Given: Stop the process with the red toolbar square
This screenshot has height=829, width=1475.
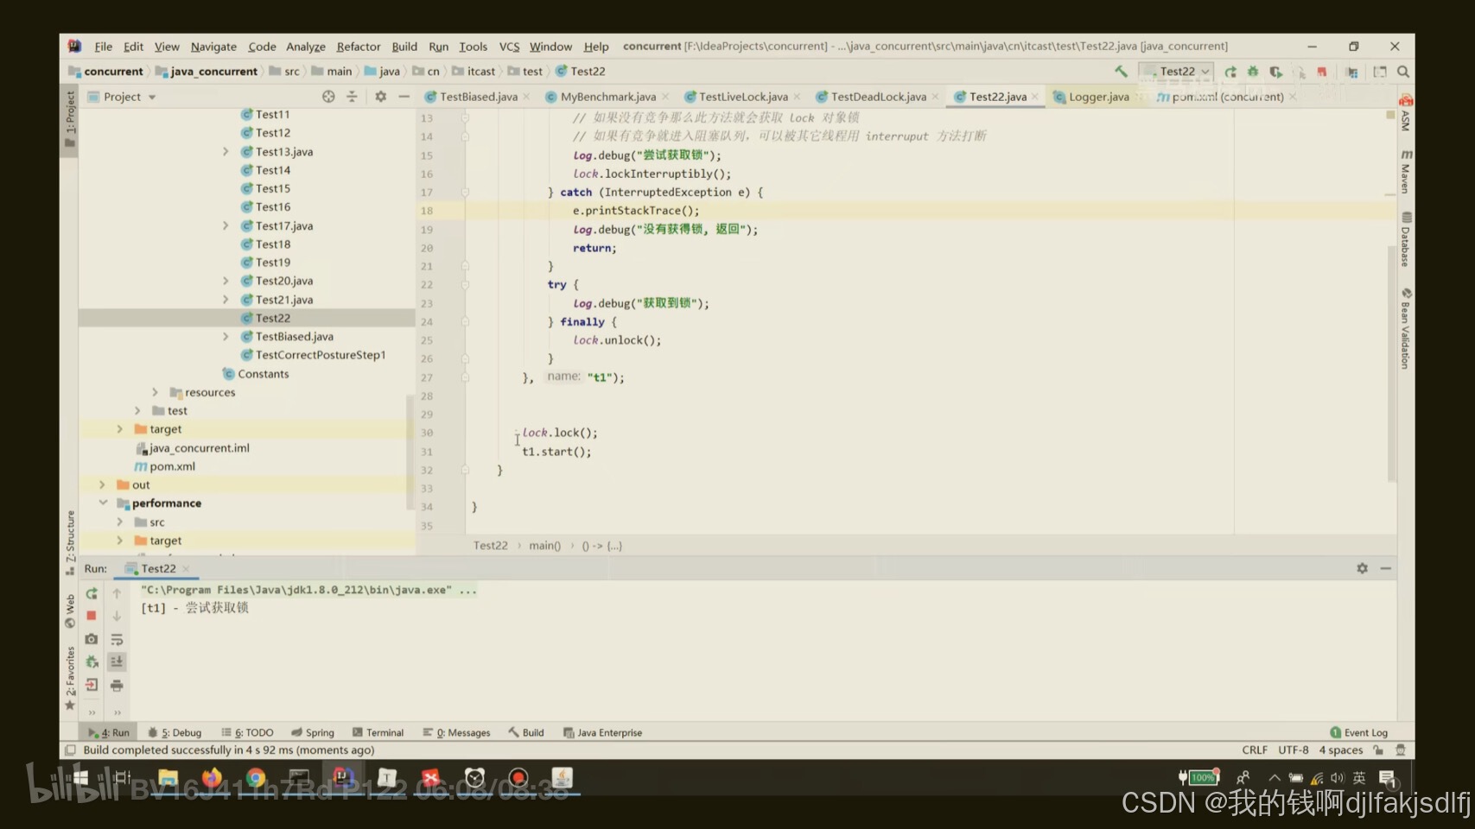Looking at the screenshot, I should click(x=1321, y=72).
